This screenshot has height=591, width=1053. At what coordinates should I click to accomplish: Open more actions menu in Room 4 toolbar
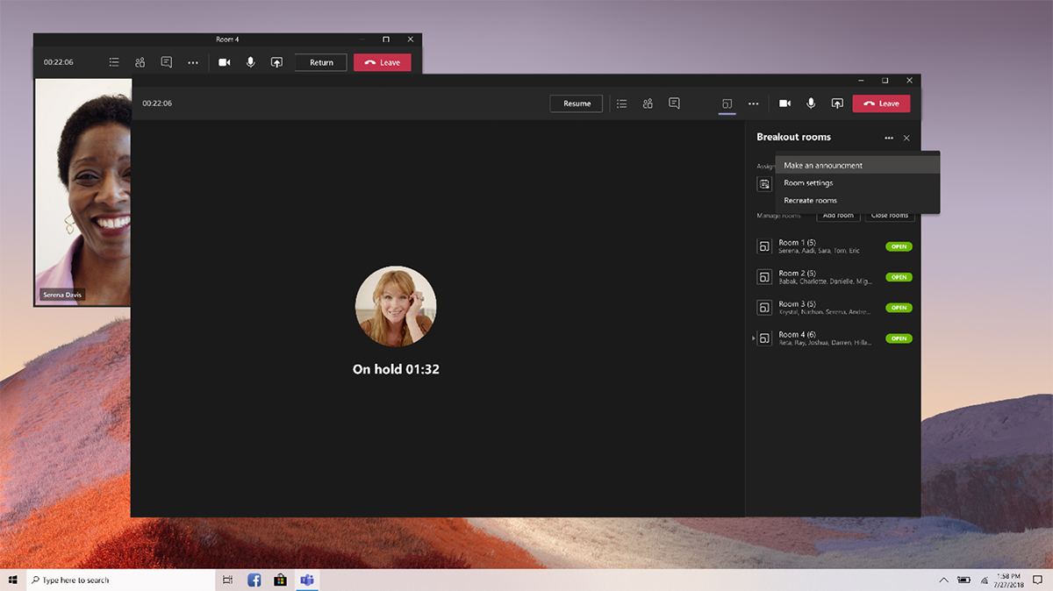click(193, 62)
